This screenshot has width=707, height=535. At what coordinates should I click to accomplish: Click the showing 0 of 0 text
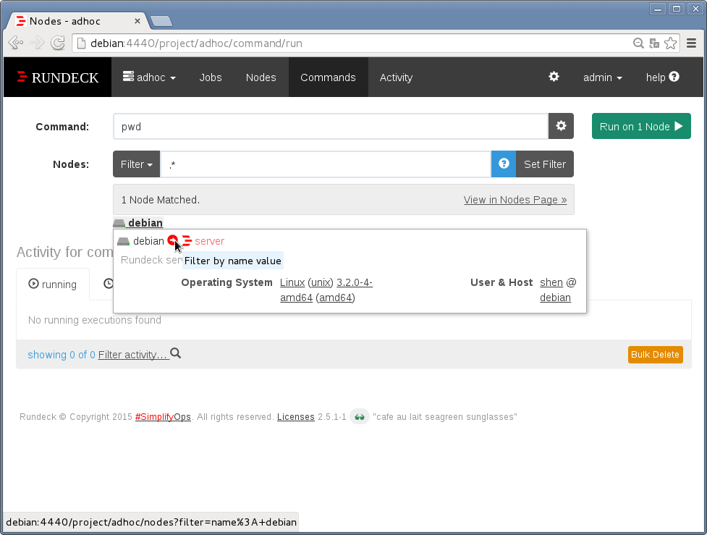62,355
